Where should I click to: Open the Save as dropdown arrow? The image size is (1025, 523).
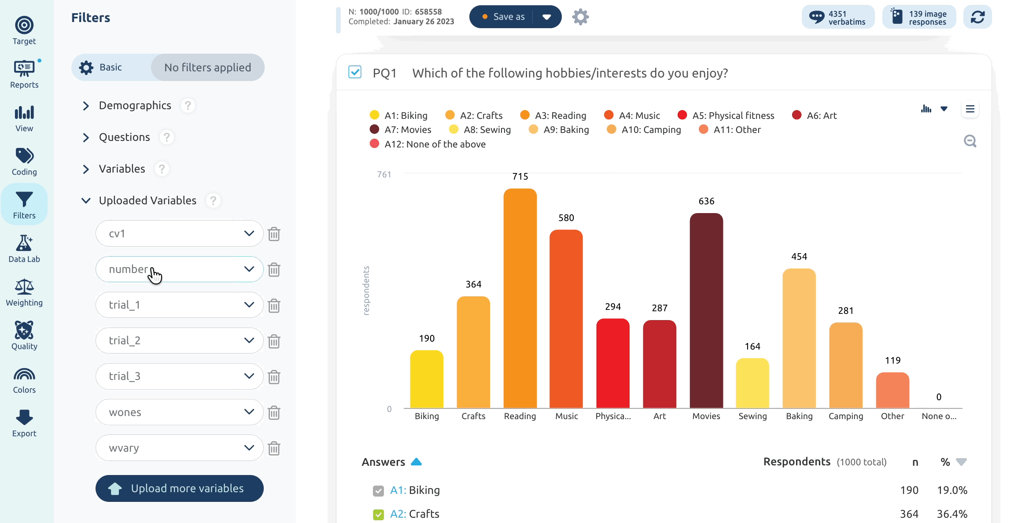point(547,17)
